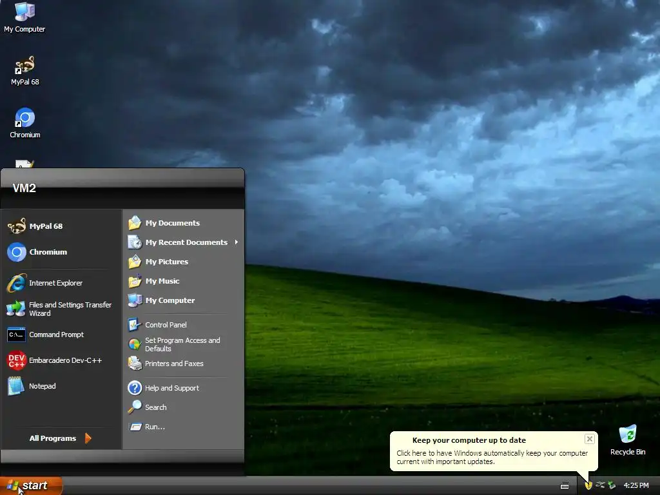Open Recycle Bin on desktop

point(628,440)
